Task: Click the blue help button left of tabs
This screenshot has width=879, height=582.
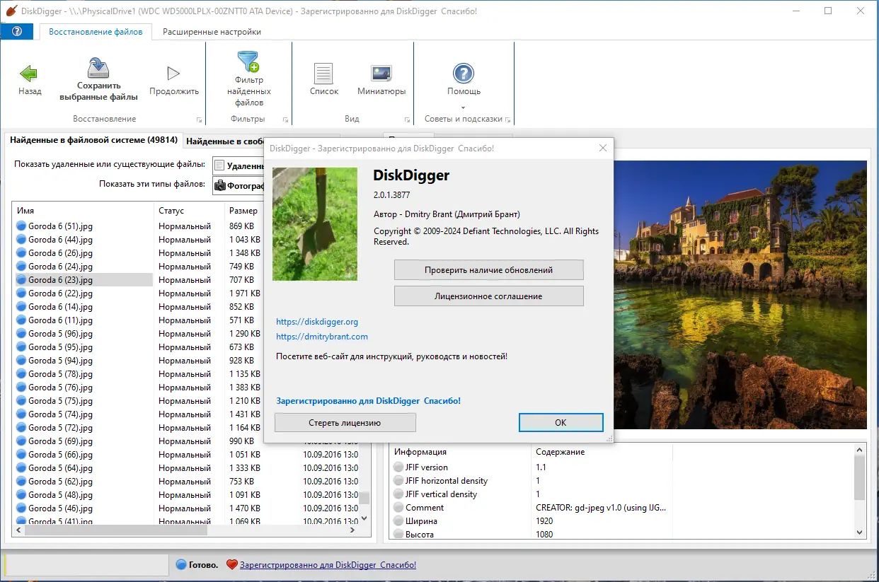Action: pyautogui.click(x=17, y=32)
